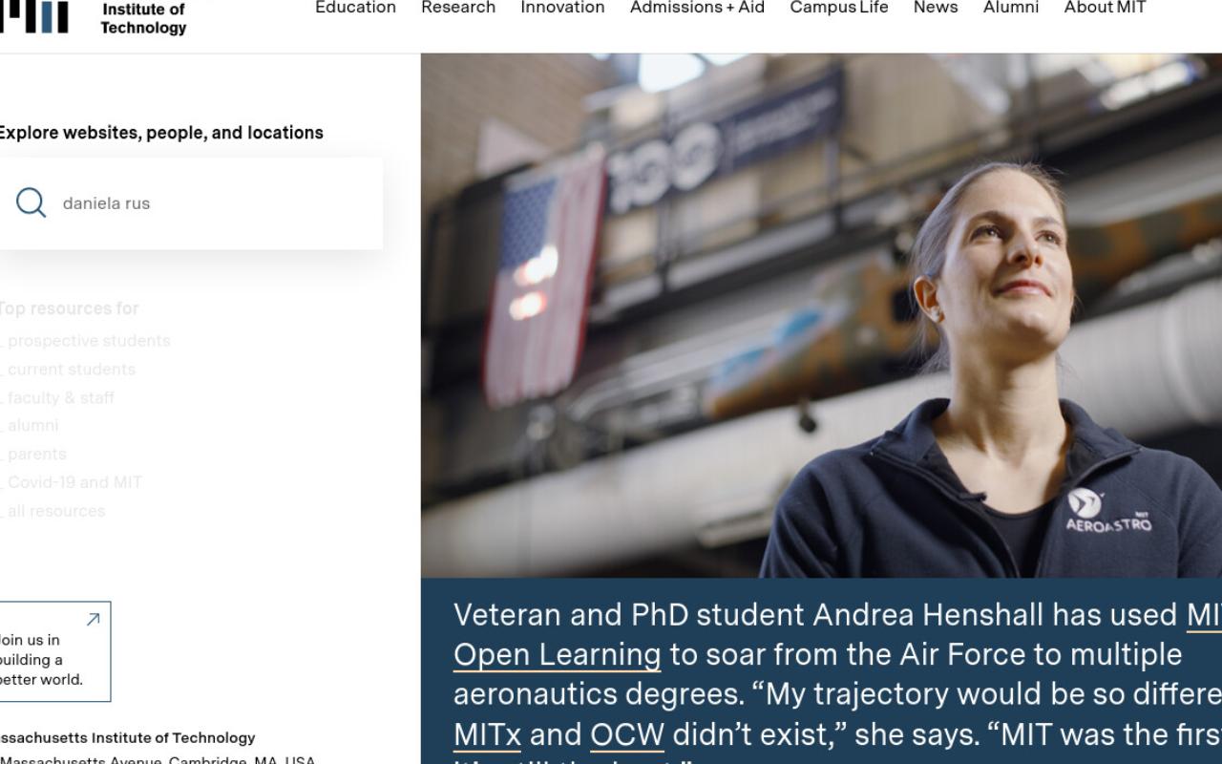Open Covid-19 and MIT link
1222x764 pixels.
pyautogui.click(x=72, y=482)
